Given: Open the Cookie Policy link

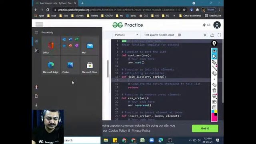Looking at the screenshot, I should [118, 131].
